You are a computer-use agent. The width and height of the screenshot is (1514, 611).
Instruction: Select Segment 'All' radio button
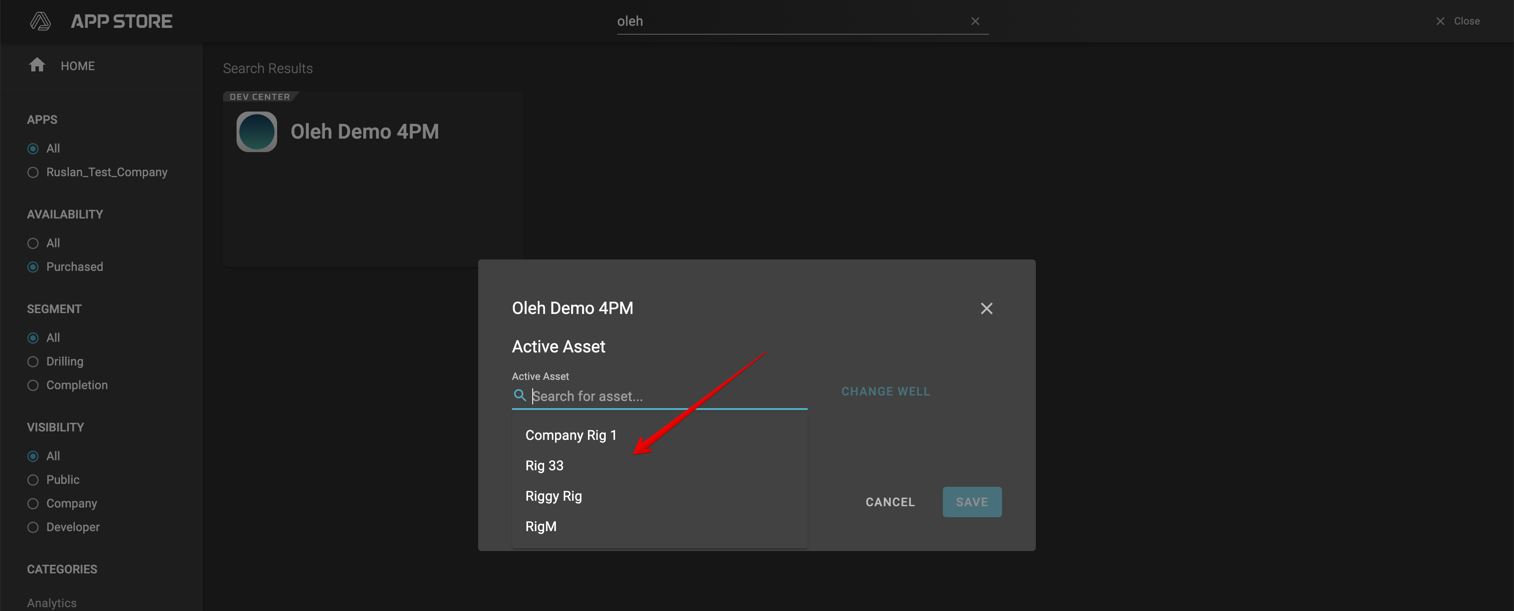coord(33,338)
